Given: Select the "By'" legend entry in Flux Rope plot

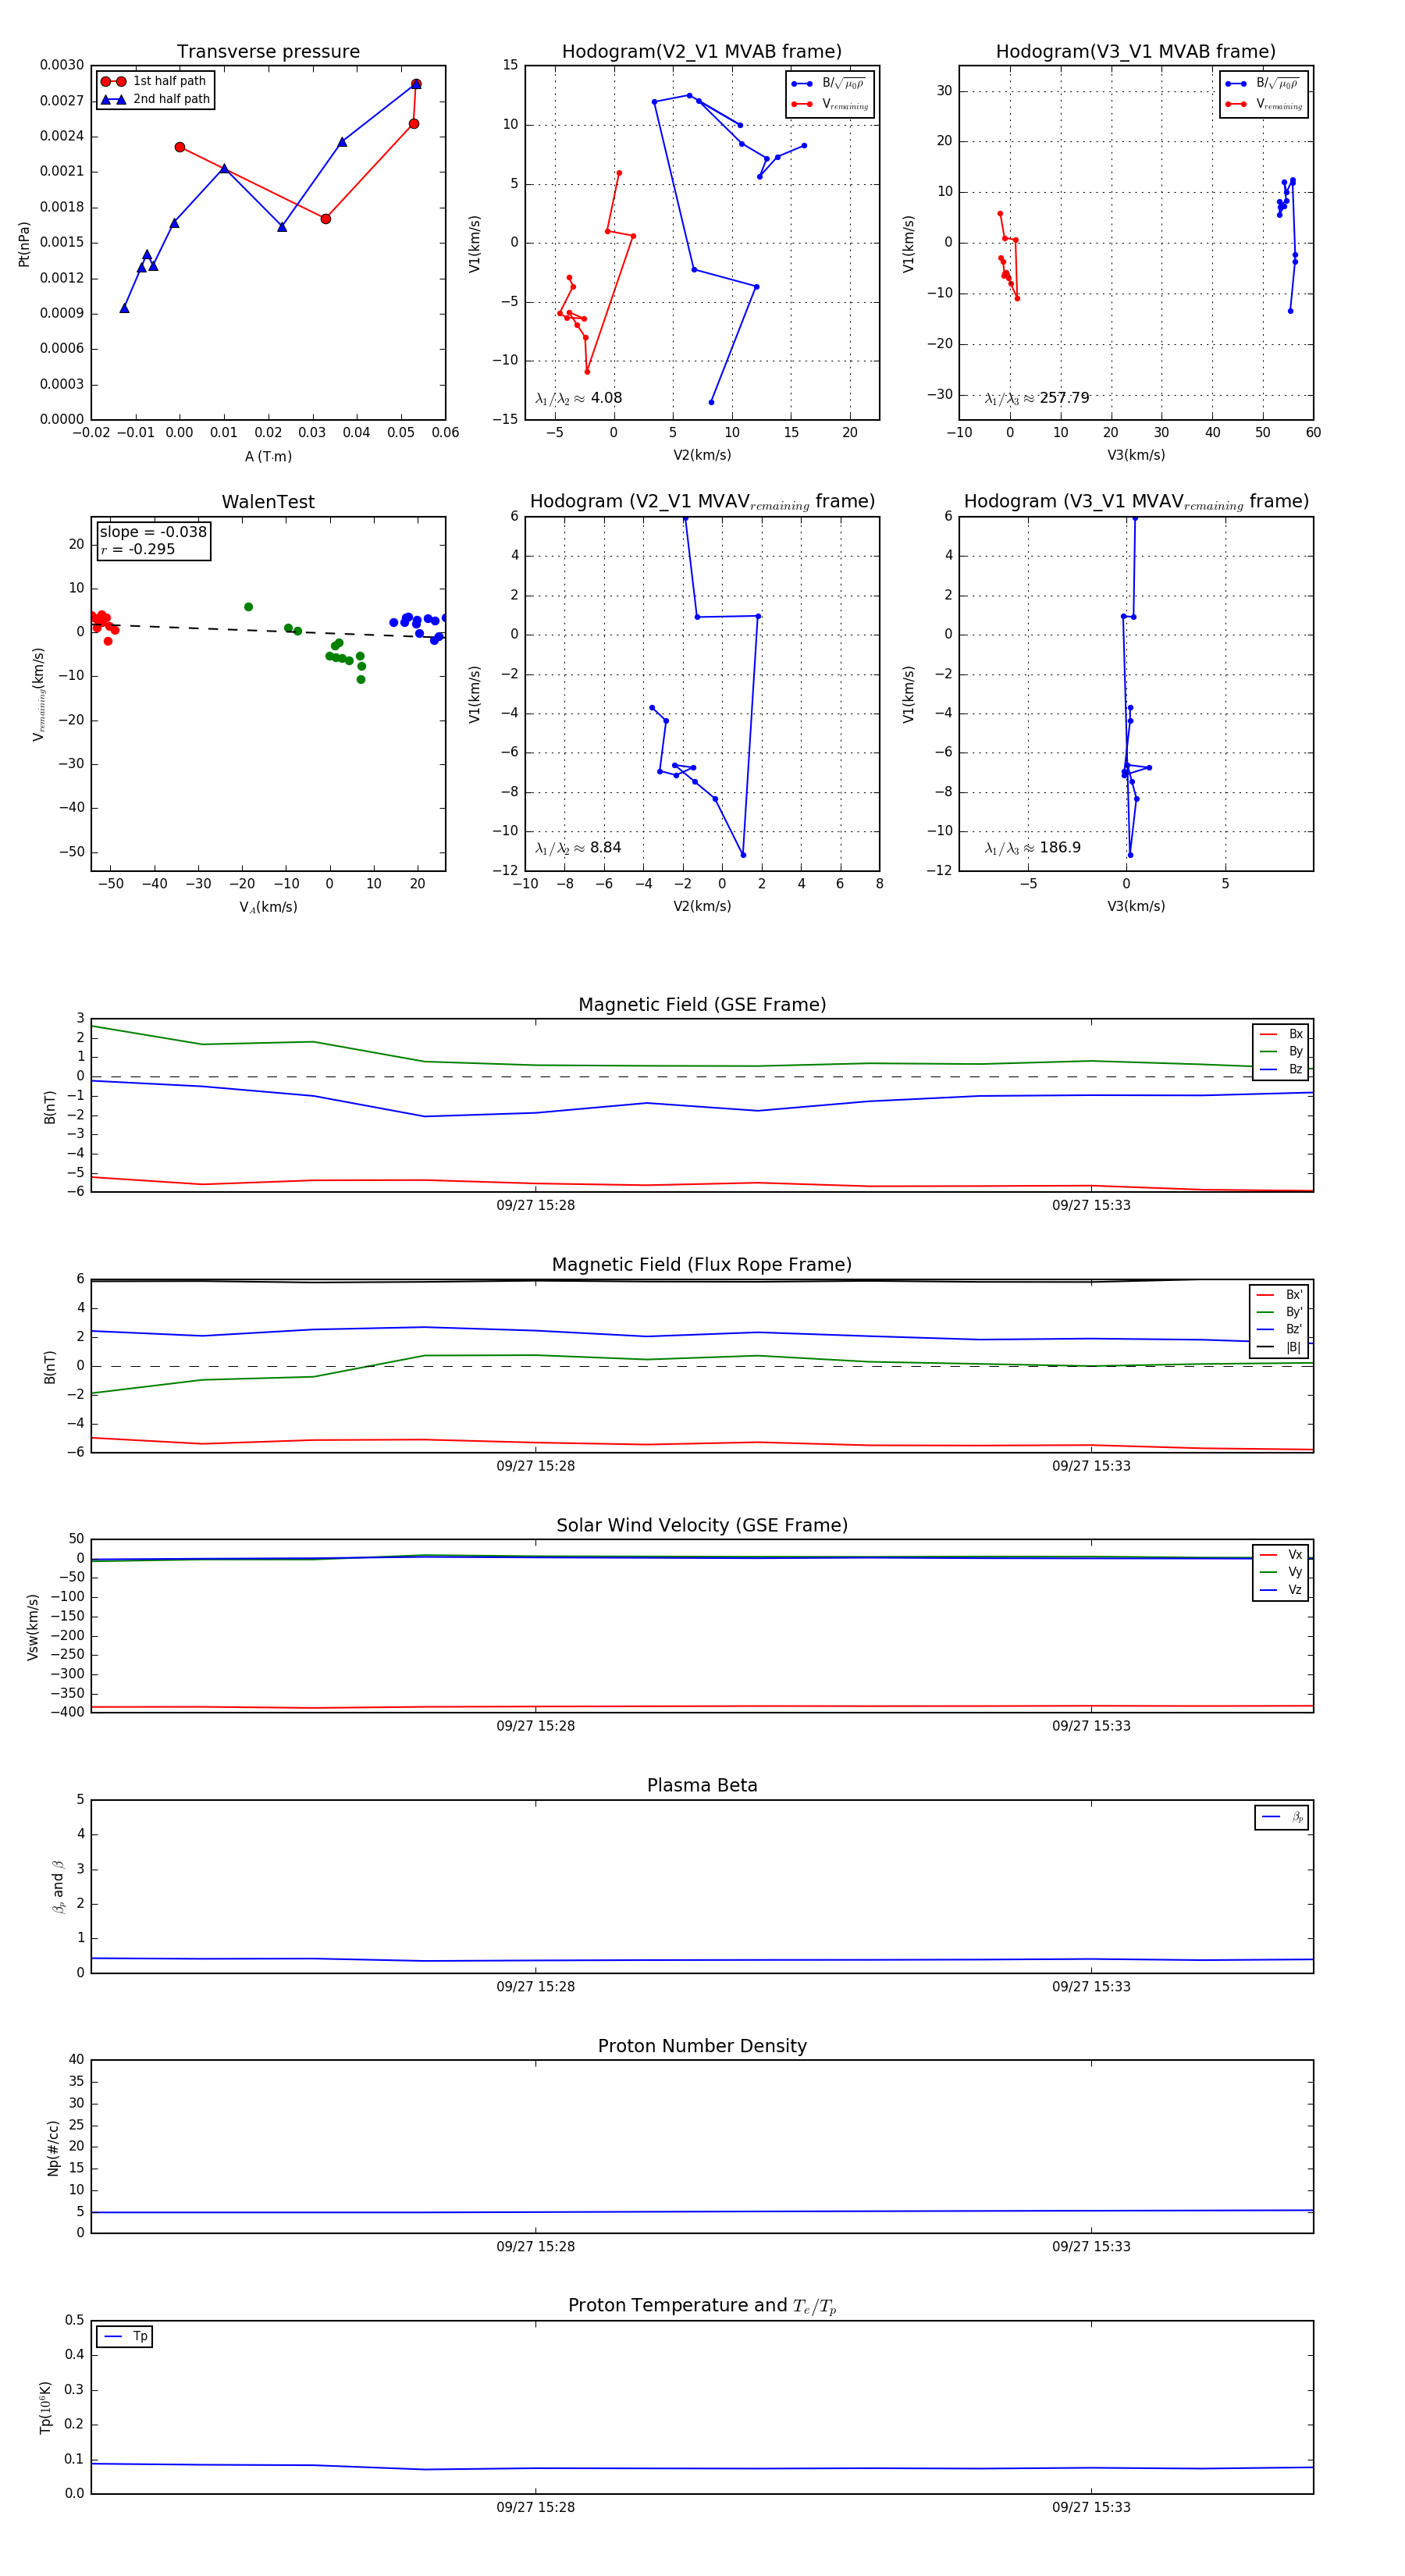Looking at the screenshot, I should click(x=1280, y=1312).
